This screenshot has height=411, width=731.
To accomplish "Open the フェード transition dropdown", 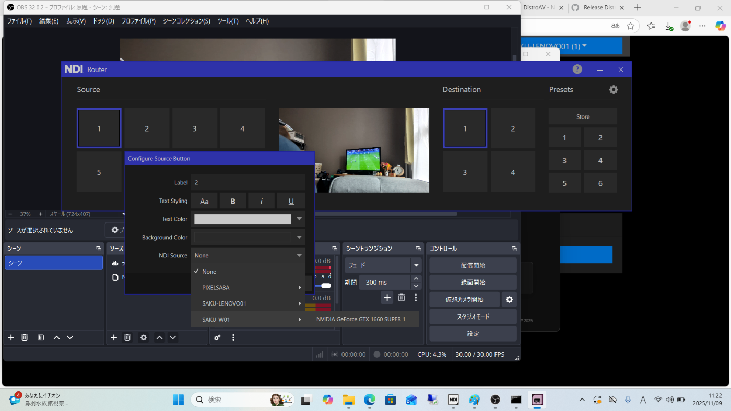I will [383, 265].
